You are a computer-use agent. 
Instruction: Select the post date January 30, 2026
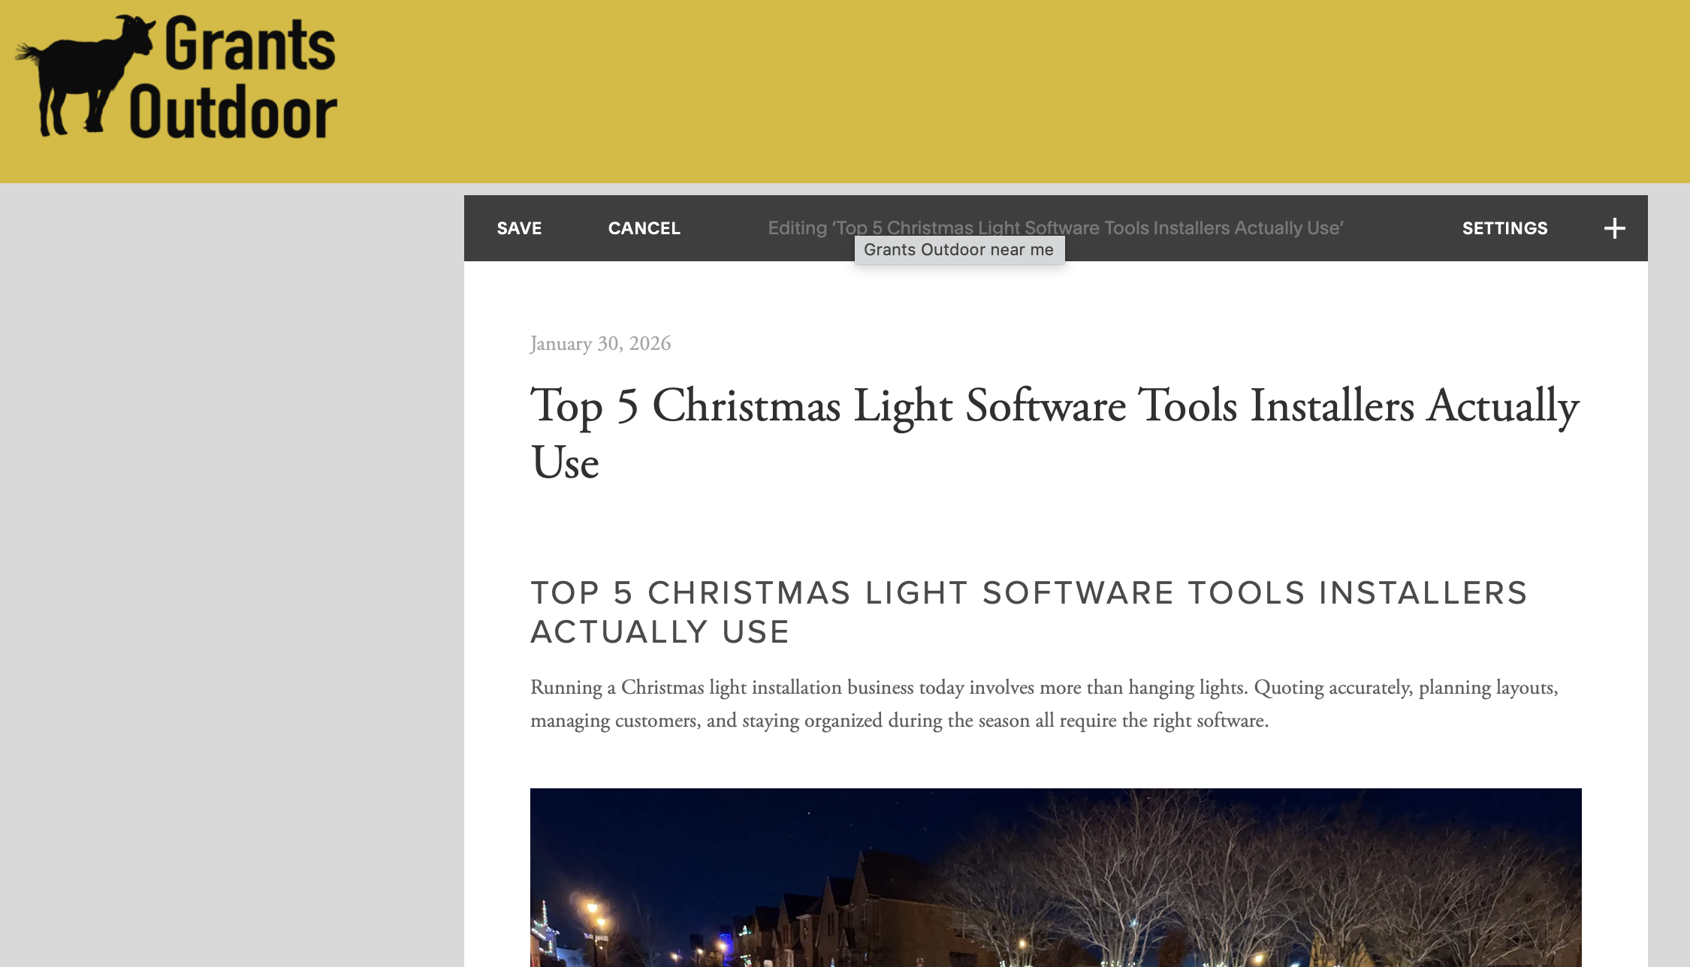click(601, 343)
